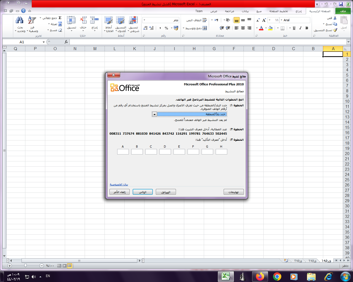The image size is (353, 282).
Task: Click confirmation ID field A
Action: click(x=123, y=152)
